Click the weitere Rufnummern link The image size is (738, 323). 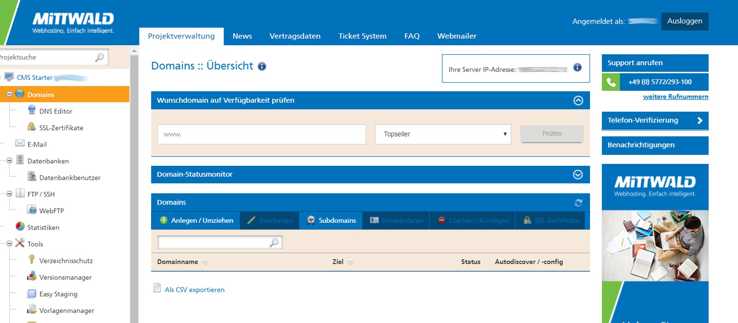coord(675,97)
